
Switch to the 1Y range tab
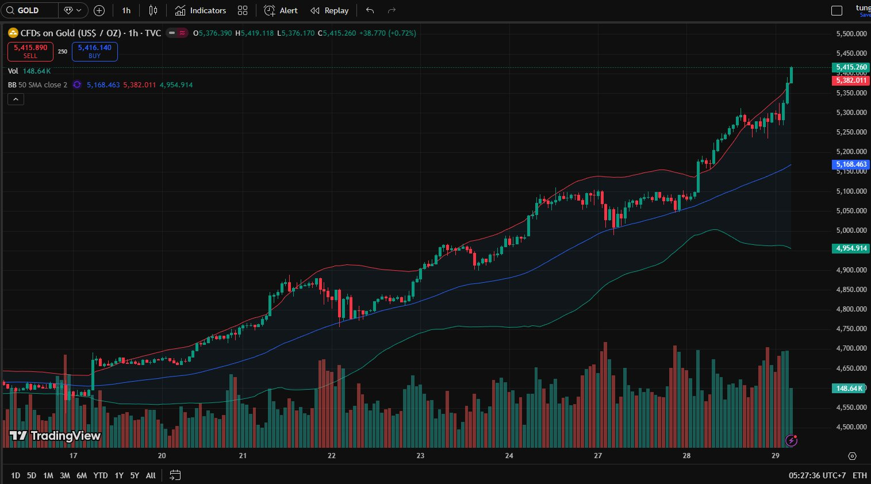click(118, 475)
